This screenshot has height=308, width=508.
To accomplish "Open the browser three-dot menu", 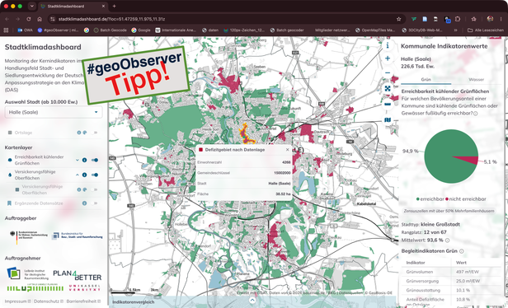I will click(501, 19).
